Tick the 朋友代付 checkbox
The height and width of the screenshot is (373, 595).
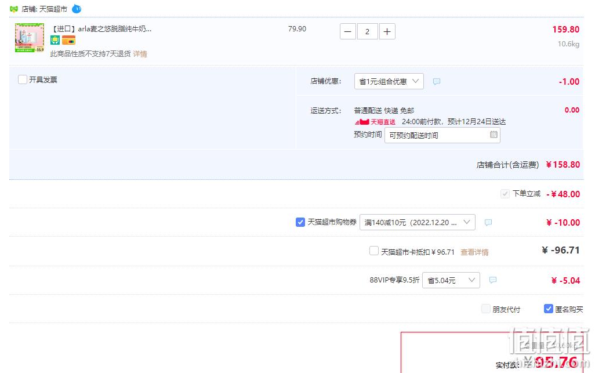pos(486,309)
